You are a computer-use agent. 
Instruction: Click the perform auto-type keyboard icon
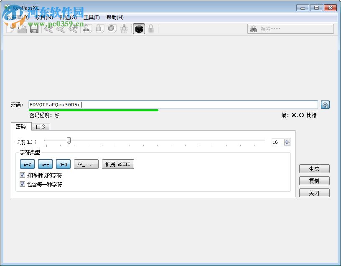(124, 29)
